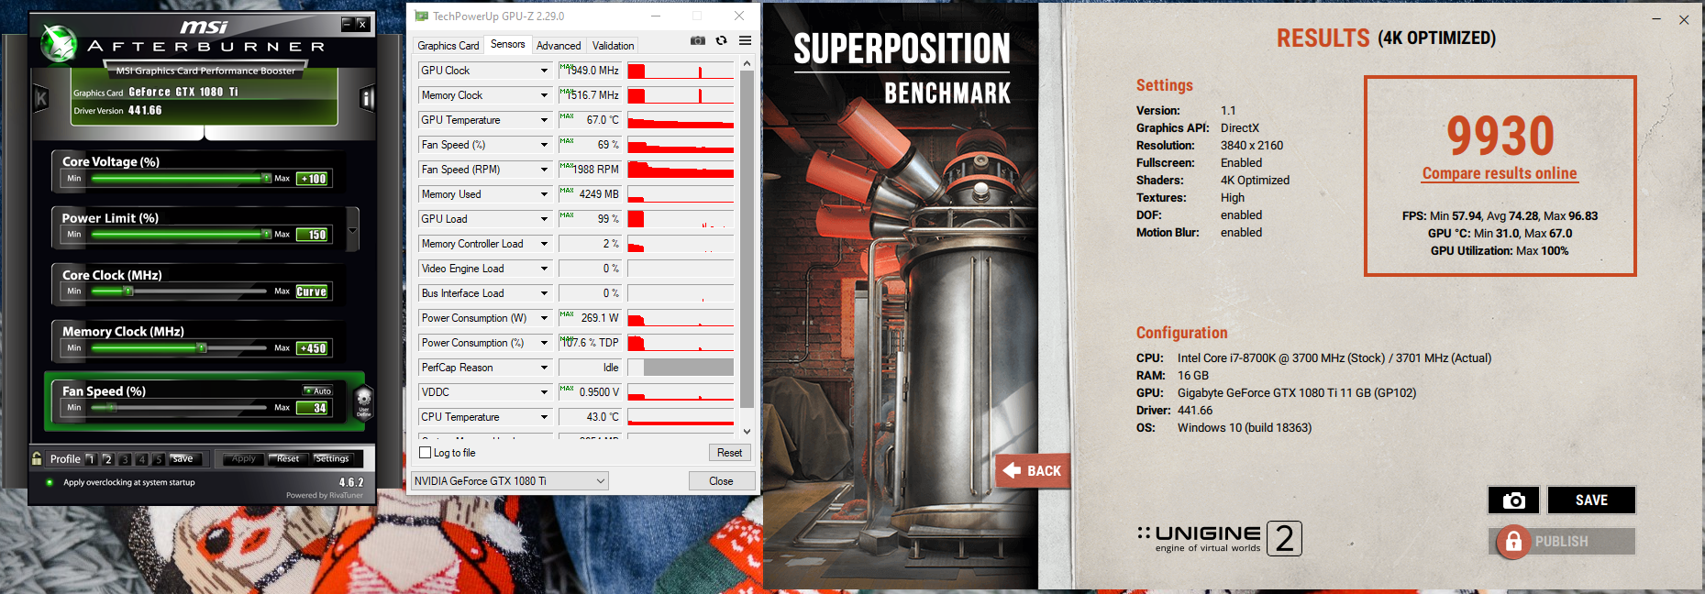Open the GPU Clock sensor dropdown
The width and height of the screenshot is (1705, 594).
pos(544,71)
